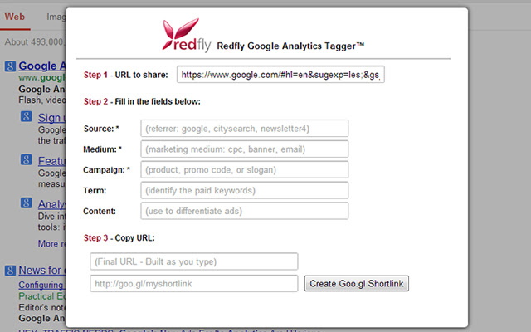Click the Redfly butterfly logo
This screenshot has height=332, width=531.
pos(186,35)
